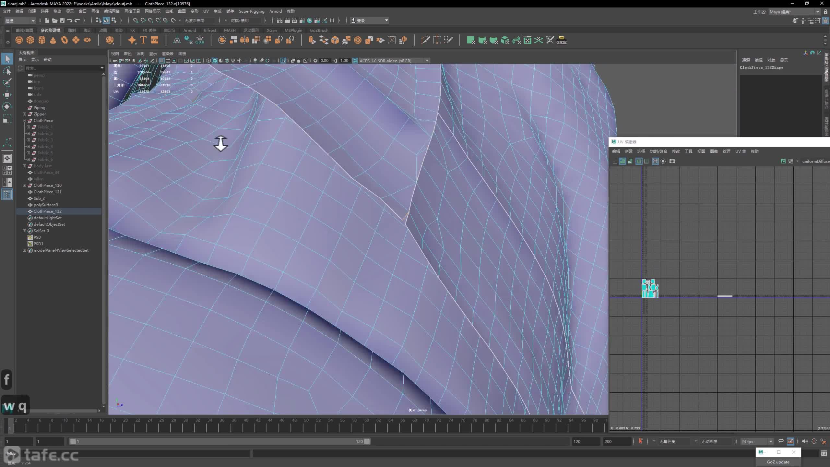Open the outliner Help menu
The image size is (830, 467).
click(x=48, y=60)
